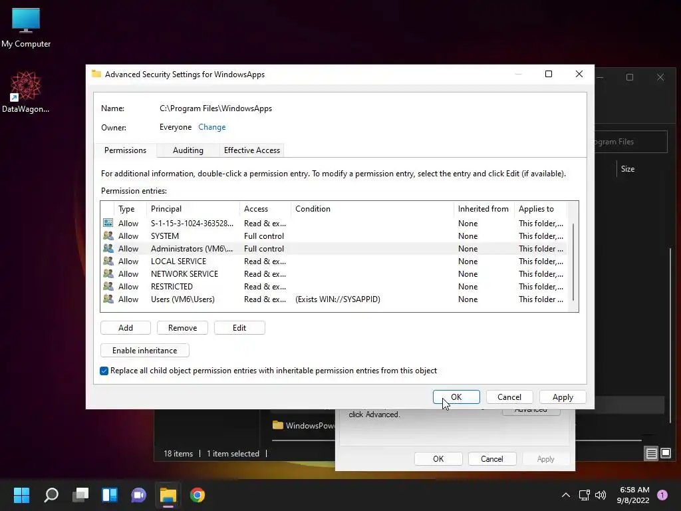The height and width of the screenshot is (511, 681).
Task: Open the volume speaker tray icon
Action: click(601, 495)
